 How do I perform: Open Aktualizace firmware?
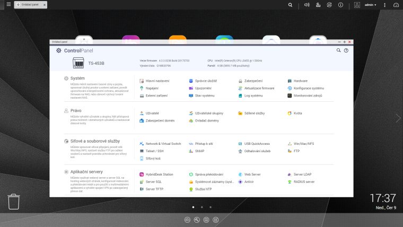256,88
